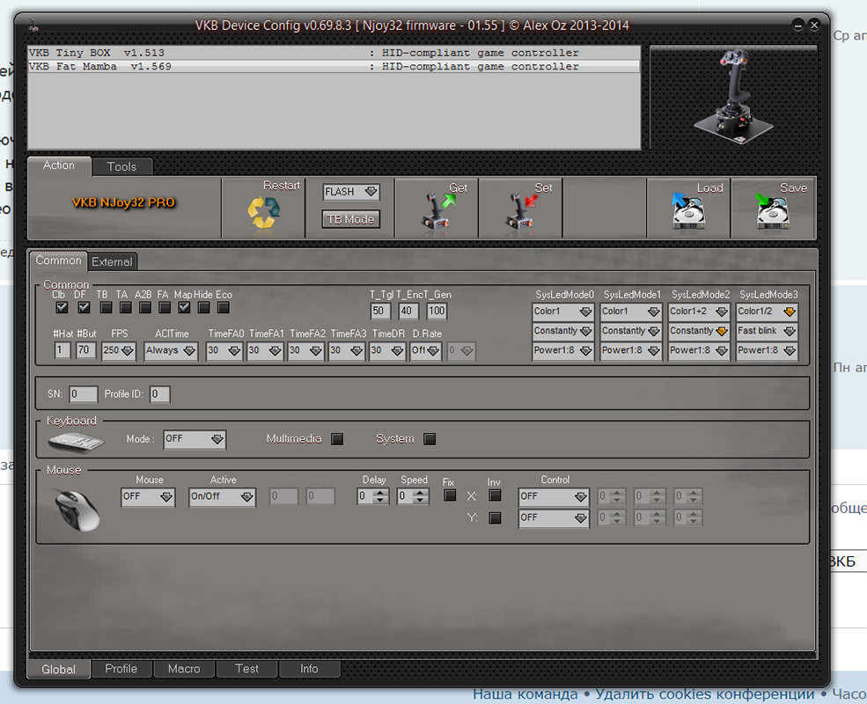Switch to the Tools tab

click(x=121, y=166)
